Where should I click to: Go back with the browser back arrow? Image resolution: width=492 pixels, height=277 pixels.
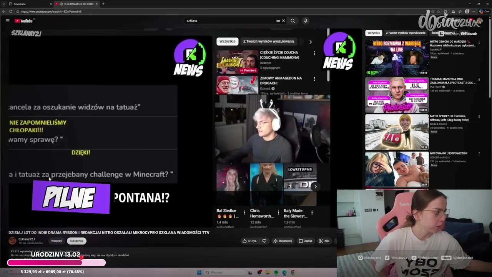pos(5,12)
